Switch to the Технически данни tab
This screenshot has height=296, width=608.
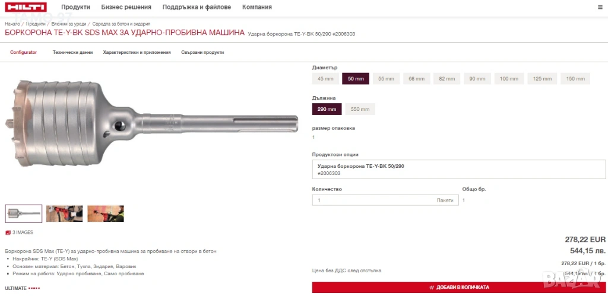point(72,52)
